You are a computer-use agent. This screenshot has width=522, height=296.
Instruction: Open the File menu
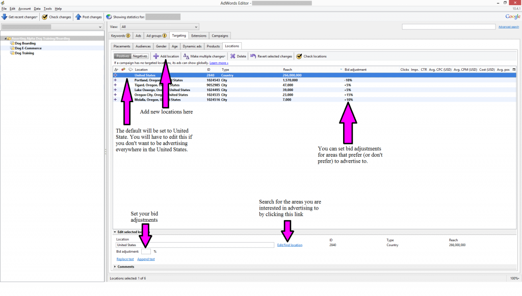point(4,9)
